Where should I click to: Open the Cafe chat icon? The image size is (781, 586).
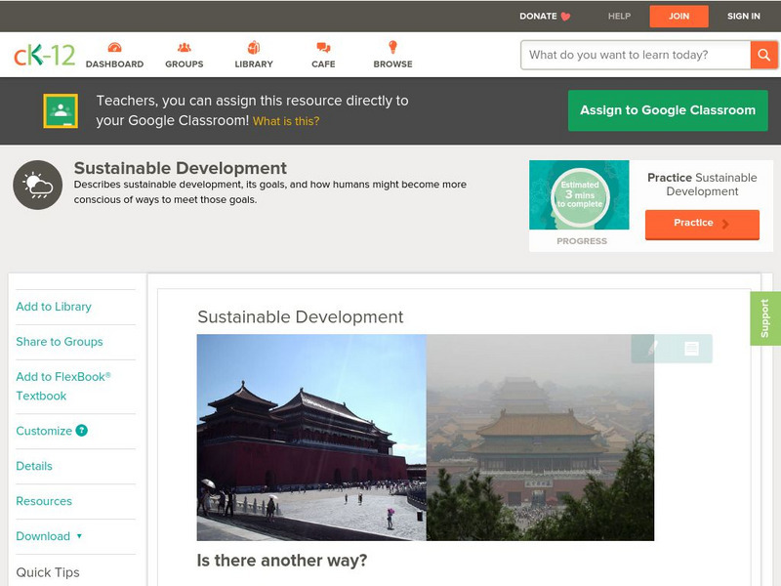pos(323,48)
